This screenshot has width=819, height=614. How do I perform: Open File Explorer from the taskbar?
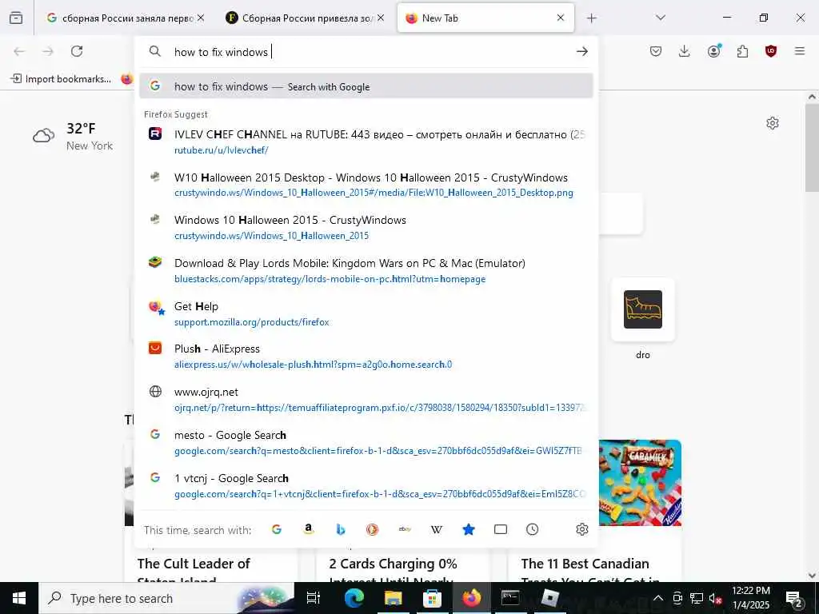click(394, 598)
